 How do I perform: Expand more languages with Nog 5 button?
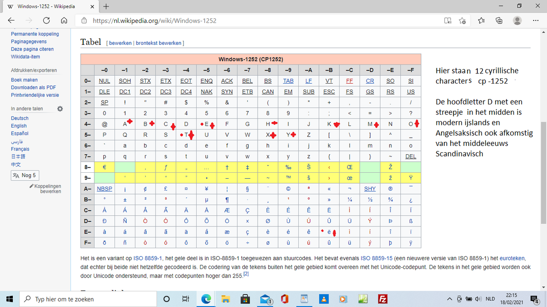coord(25,175)
